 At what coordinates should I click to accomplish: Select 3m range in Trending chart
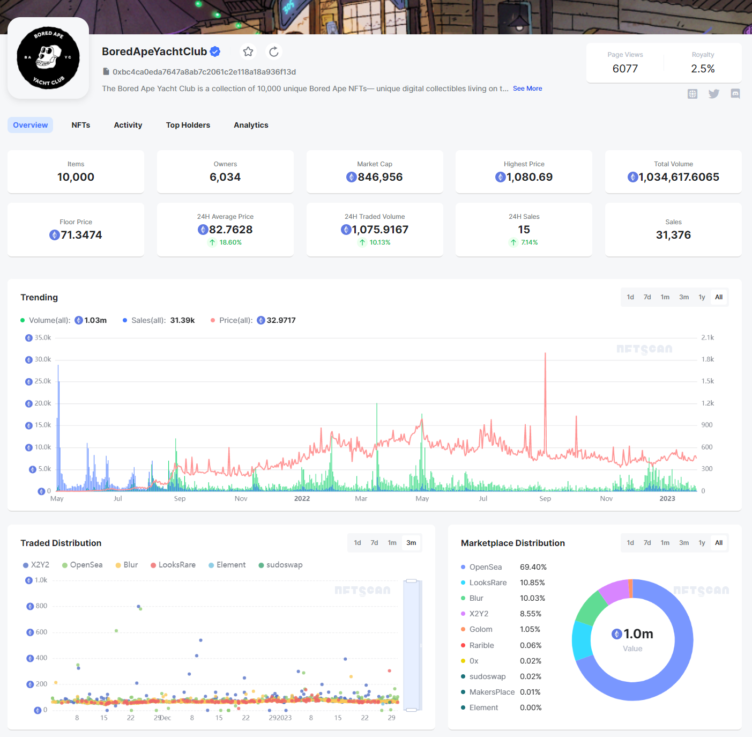684,297
